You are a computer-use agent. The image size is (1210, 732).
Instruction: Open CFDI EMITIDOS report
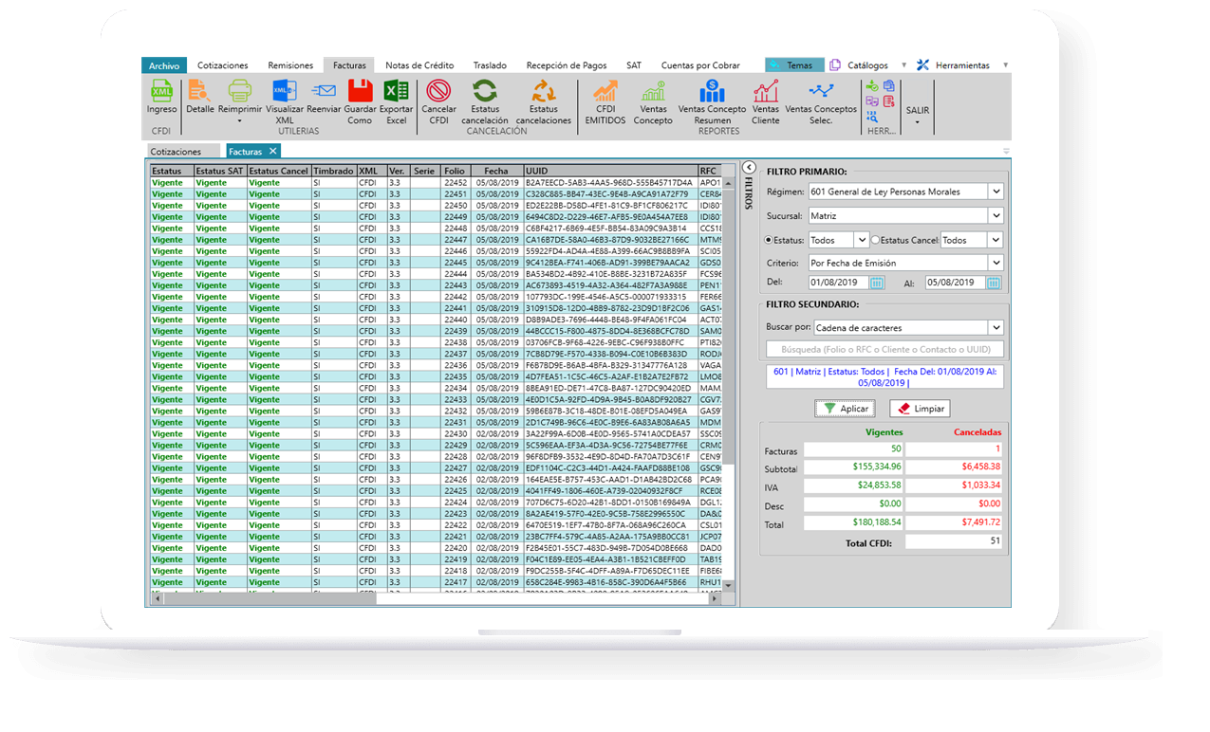coord(605,101)
